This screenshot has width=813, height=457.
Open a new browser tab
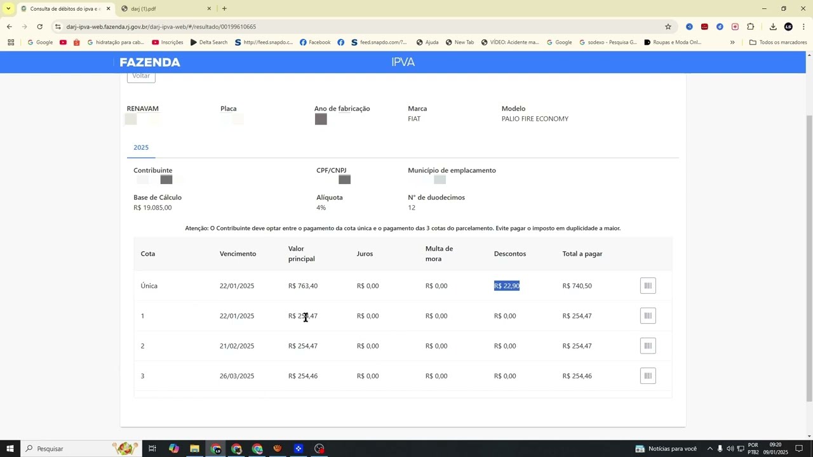(x=224, y=9)
